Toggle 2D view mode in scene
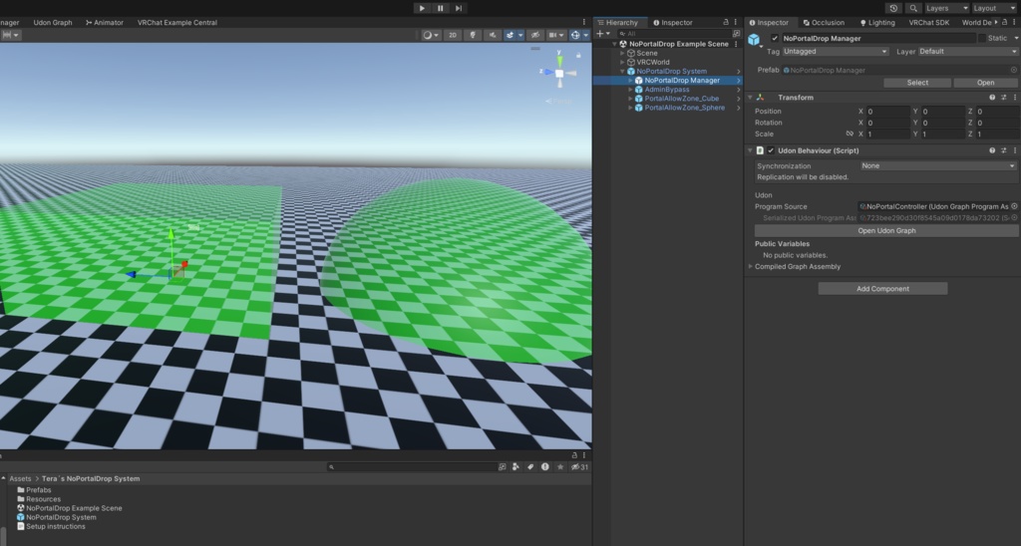Viewport: 1021px width, 546px height. [453, 35]
